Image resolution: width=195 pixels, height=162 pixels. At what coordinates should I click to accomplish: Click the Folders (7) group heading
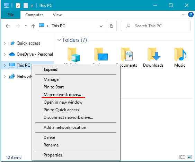tap(75, 40)
